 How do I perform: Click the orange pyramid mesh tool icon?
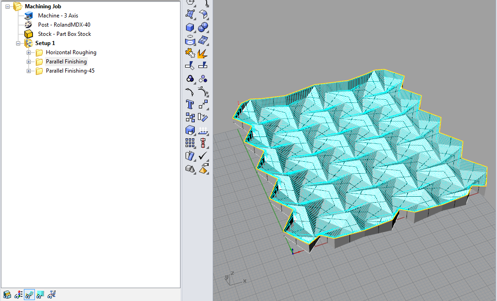coord(203,169)
